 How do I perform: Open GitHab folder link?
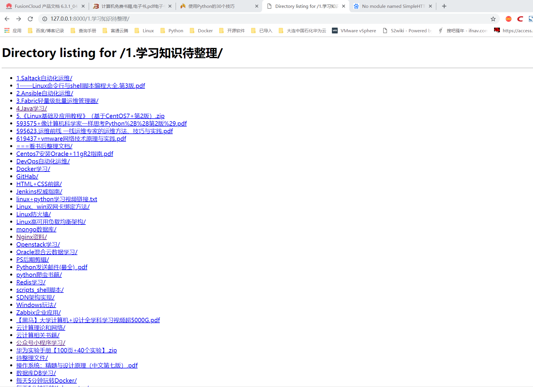point(27,176)
